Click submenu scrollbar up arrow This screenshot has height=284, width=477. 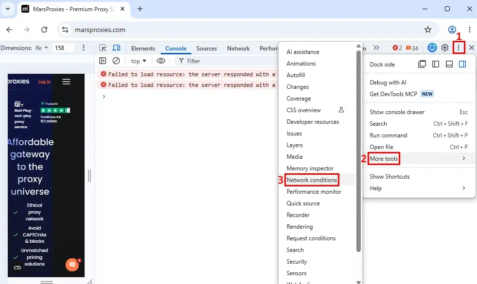(358, 46)
